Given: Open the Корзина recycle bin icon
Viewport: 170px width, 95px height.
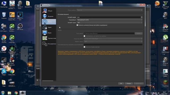Looking at the screenshot, I should point(4,16).
